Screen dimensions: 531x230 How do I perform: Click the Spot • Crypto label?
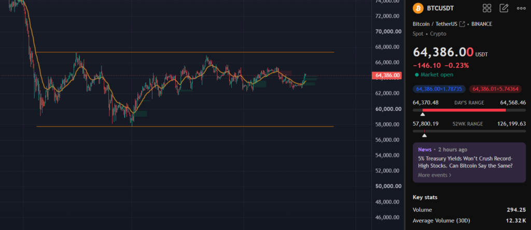click(429, 34)
